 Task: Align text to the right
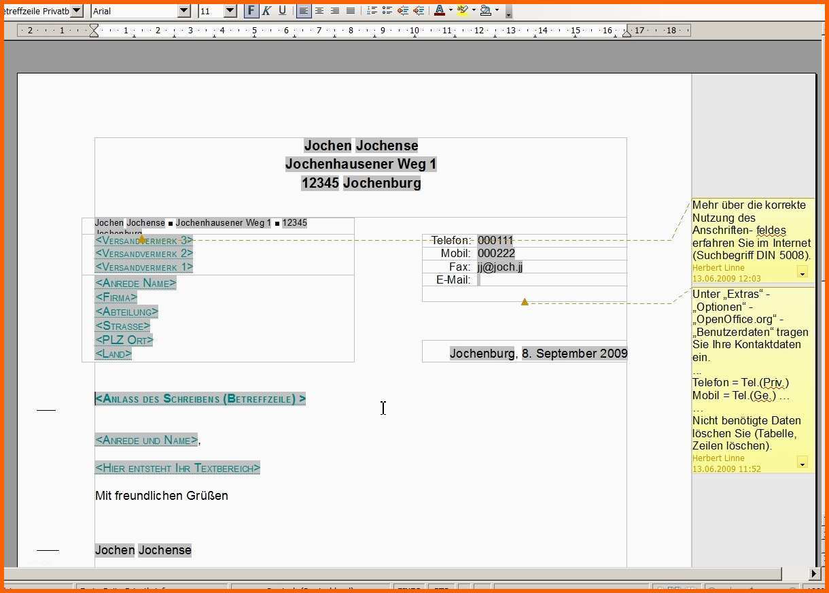point(334,11)
